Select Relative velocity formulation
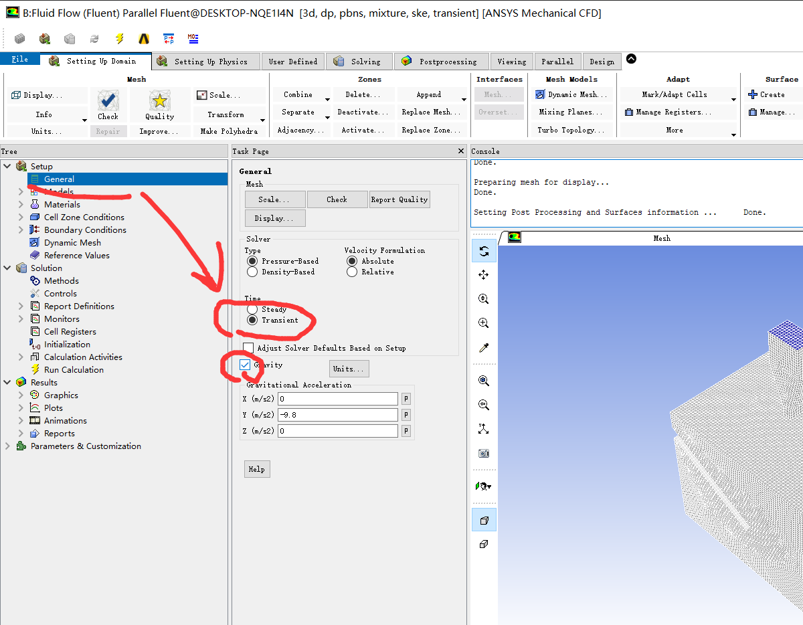 pos(352,272)
